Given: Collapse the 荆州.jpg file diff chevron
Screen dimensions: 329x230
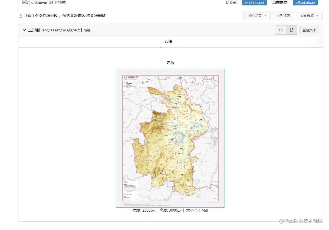Looking at the screenshot, I should [x=24, y=30].
